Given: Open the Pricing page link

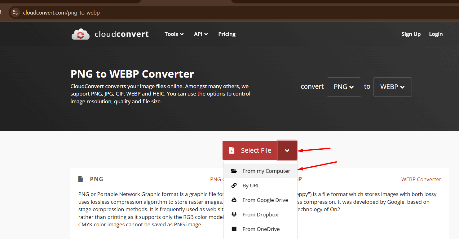Looking at the screenshot, I should pos(227,34).
